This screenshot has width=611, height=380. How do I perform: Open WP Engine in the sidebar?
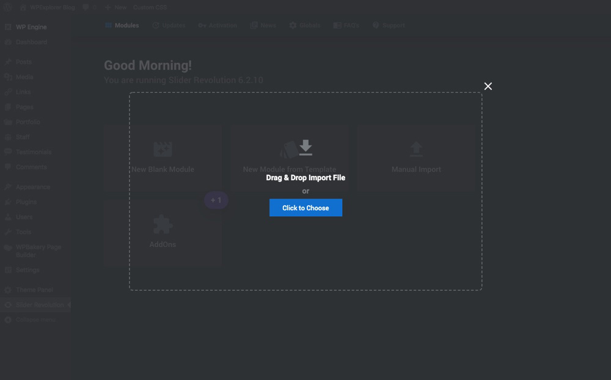tap(31, 27)
